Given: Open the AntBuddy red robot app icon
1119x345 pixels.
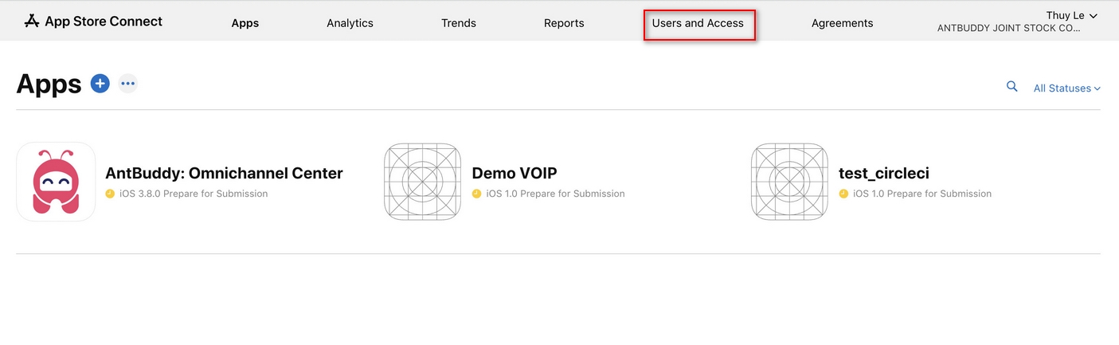Looking at the screenshot, I should click(x=56, y=182).
